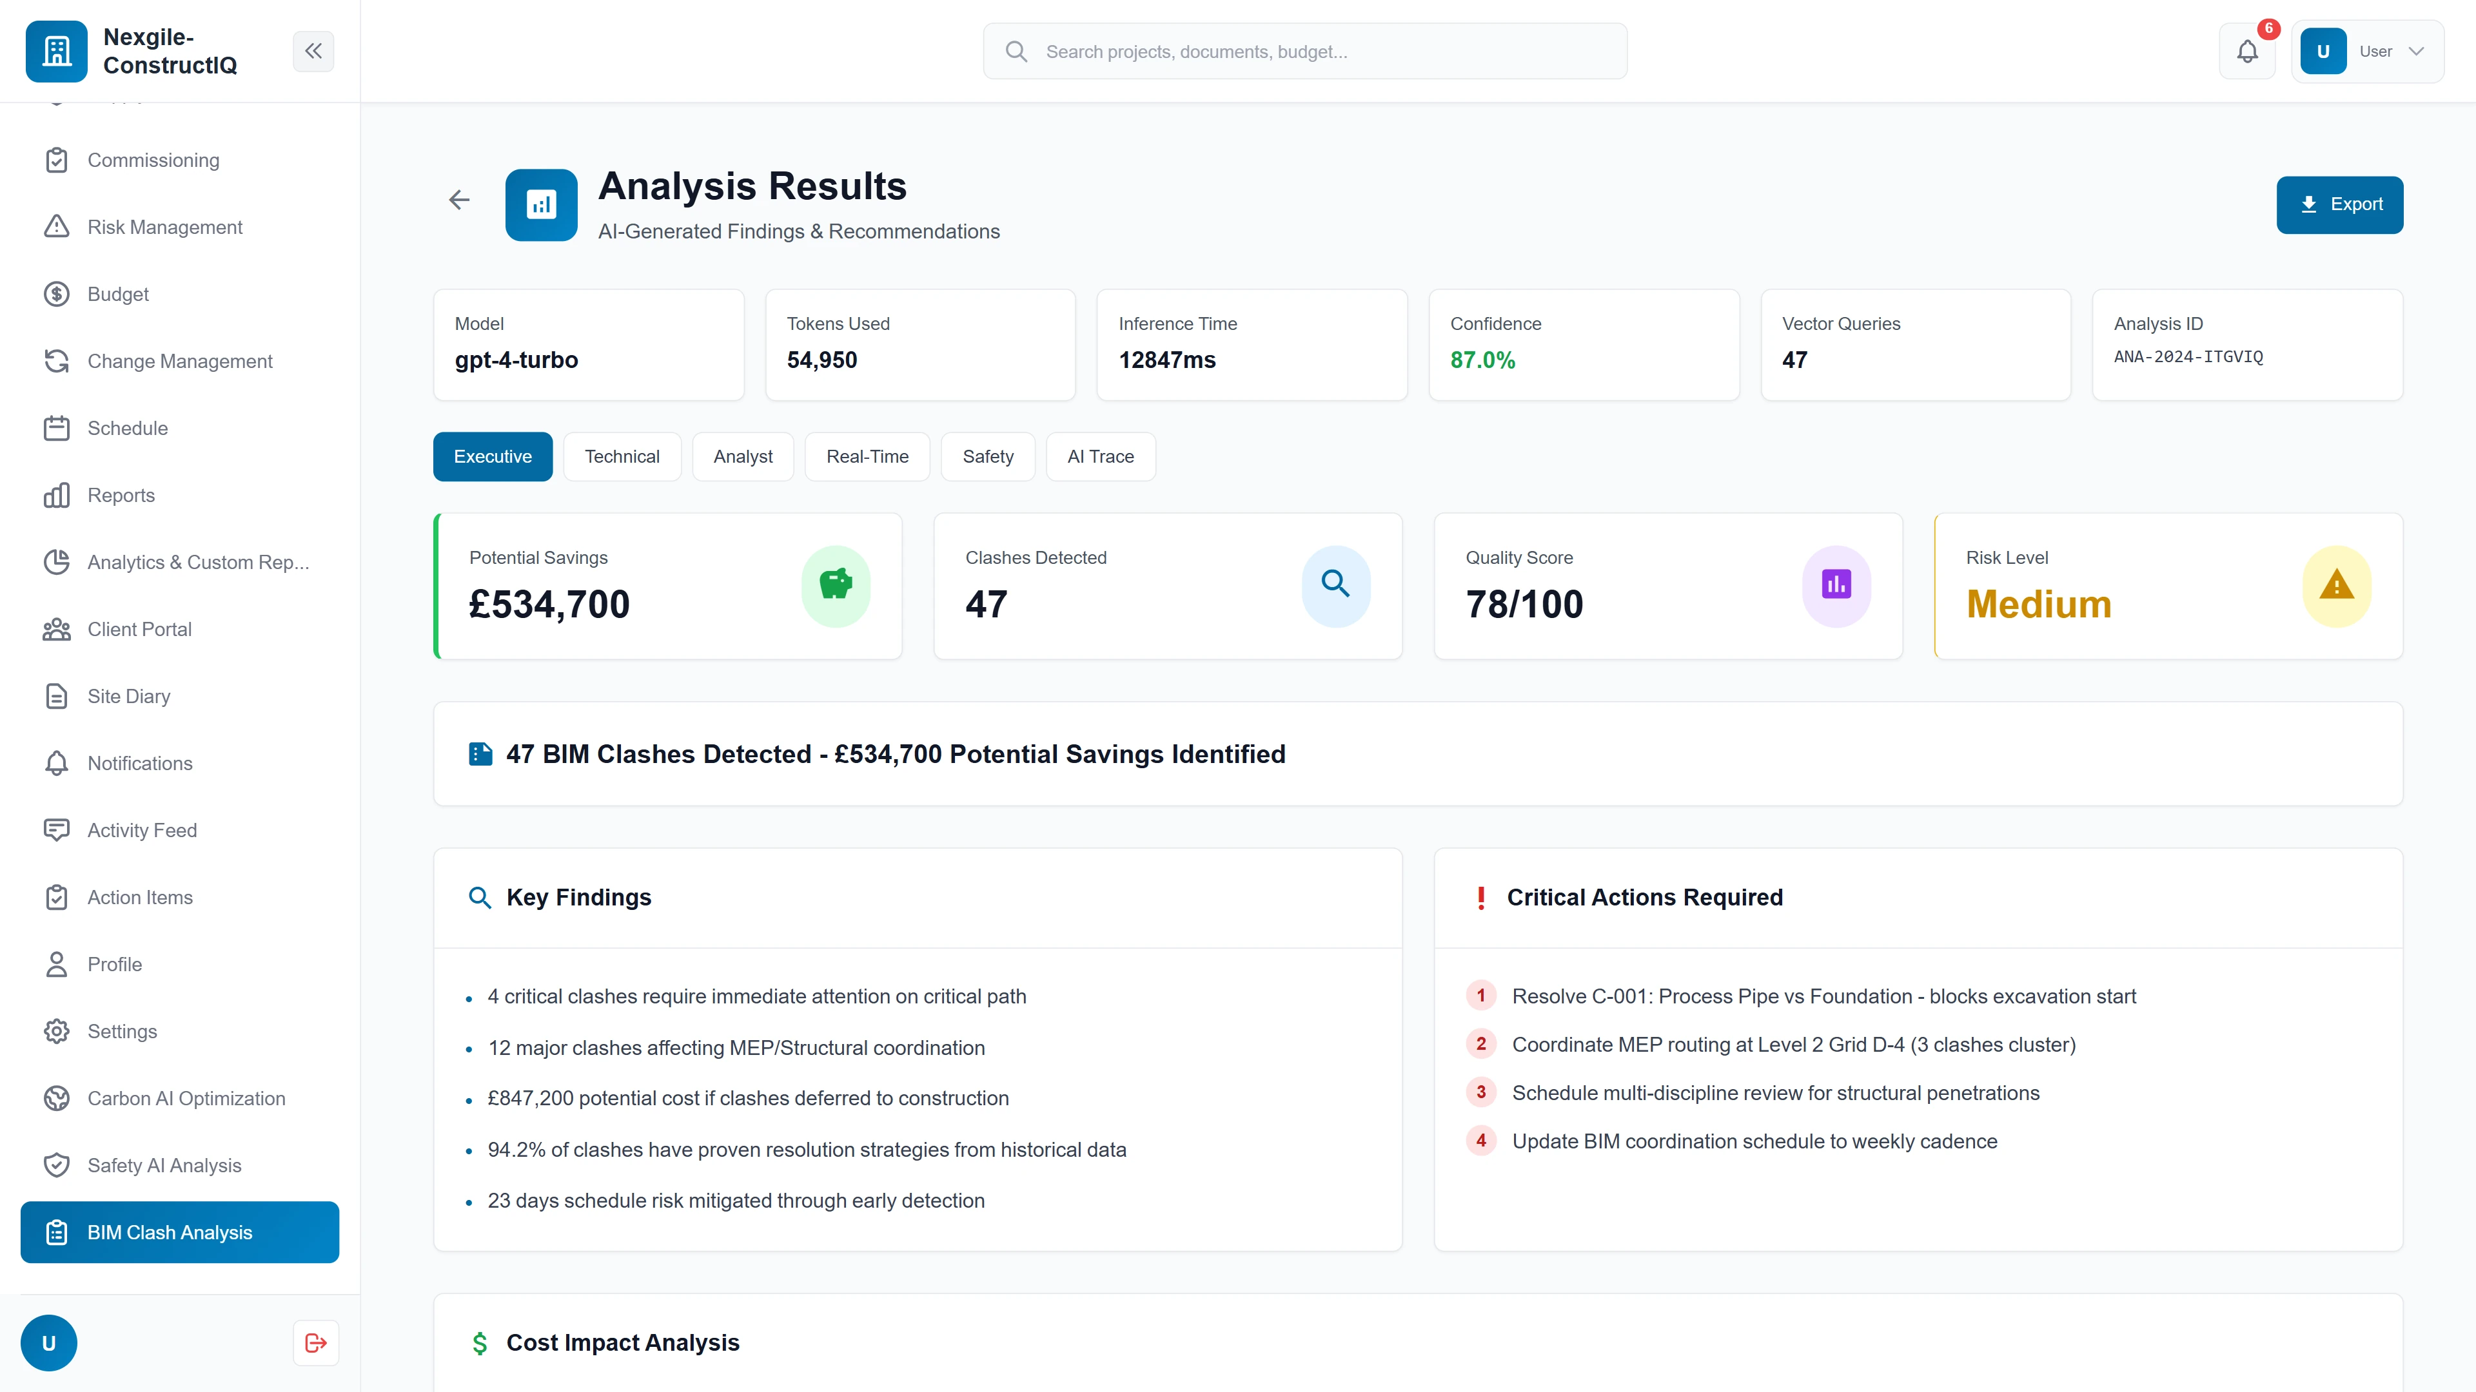Screen dimensions: 2476x1392
Task: Expand the Analytics & Custom Reports item
Action: click(x=197, y=562)
